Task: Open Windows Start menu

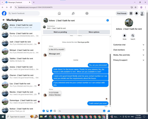Action: point(3,117)
